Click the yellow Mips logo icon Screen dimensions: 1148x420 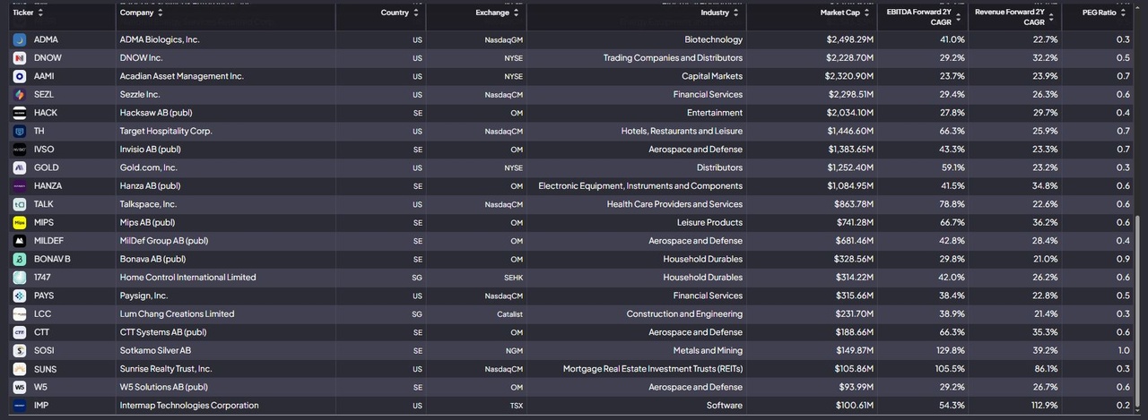coord(20,223)
